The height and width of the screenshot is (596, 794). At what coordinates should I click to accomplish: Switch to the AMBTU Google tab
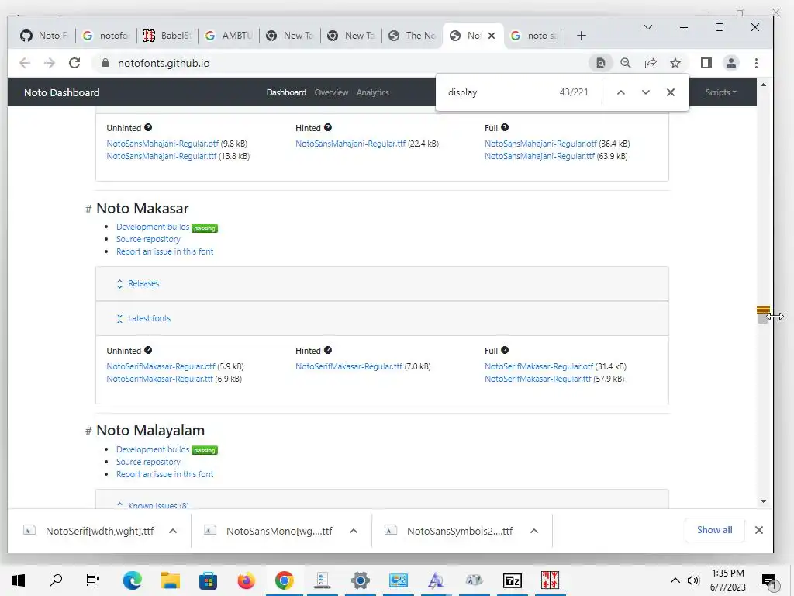(229, 36)
